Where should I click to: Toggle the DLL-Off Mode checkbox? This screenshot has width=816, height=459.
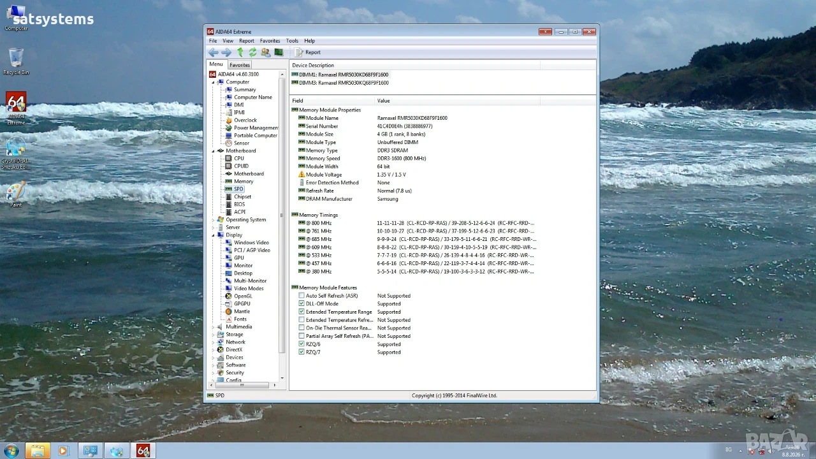tap(302, 304)
